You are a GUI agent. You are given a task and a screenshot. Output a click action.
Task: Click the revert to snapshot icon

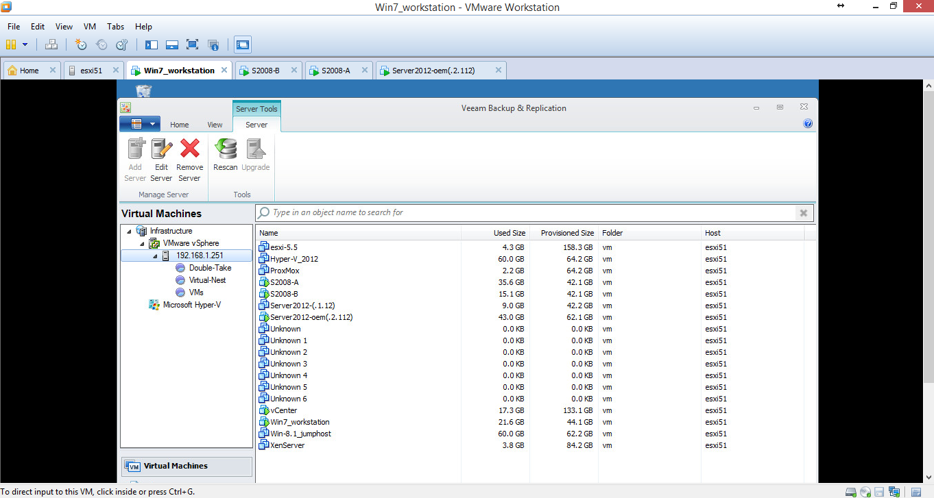click(101, 45)
